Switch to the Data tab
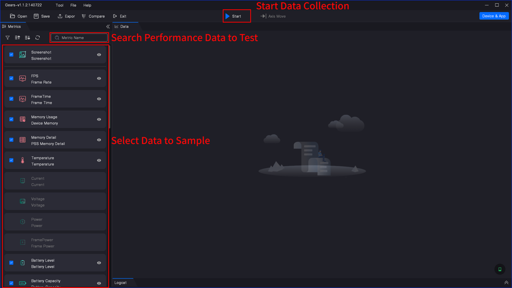Image resolution: width=512 pixels, height=288 pixels. [x=122, y=27]
